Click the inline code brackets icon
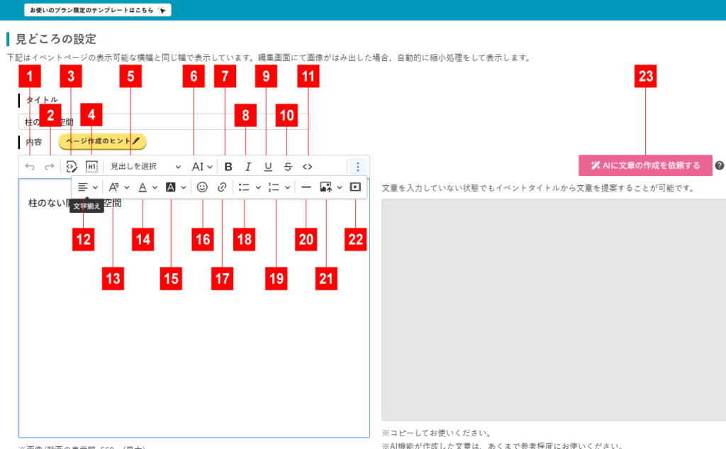 [x=307, y=167]
